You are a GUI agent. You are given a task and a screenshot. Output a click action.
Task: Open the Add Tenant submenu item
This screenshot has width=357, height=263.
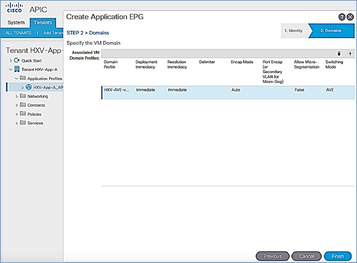pyautogui.click(x=53, y=33)
